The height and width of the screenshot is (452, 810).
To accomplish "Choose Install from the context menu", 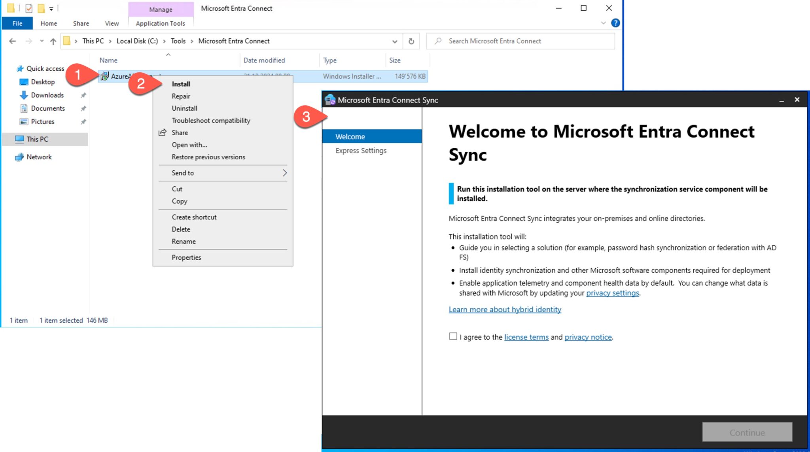I will click(x=181, y=84).
